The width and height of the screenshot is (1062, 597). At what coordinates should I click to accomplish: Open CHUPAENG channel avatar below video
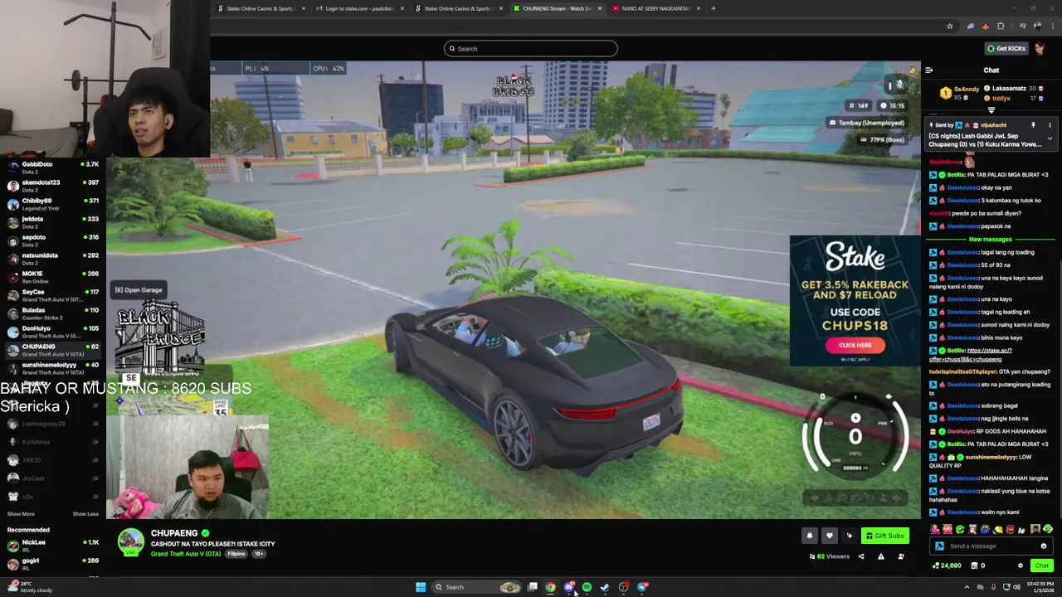point(130,541)
